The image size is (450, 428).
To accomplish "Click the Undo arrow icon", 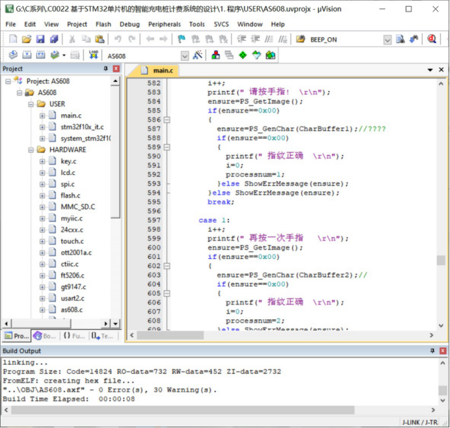I will click(x=118, y=39).
